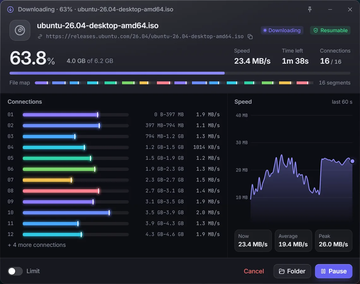Expand the 4 more connections list

tap(37, 245)
